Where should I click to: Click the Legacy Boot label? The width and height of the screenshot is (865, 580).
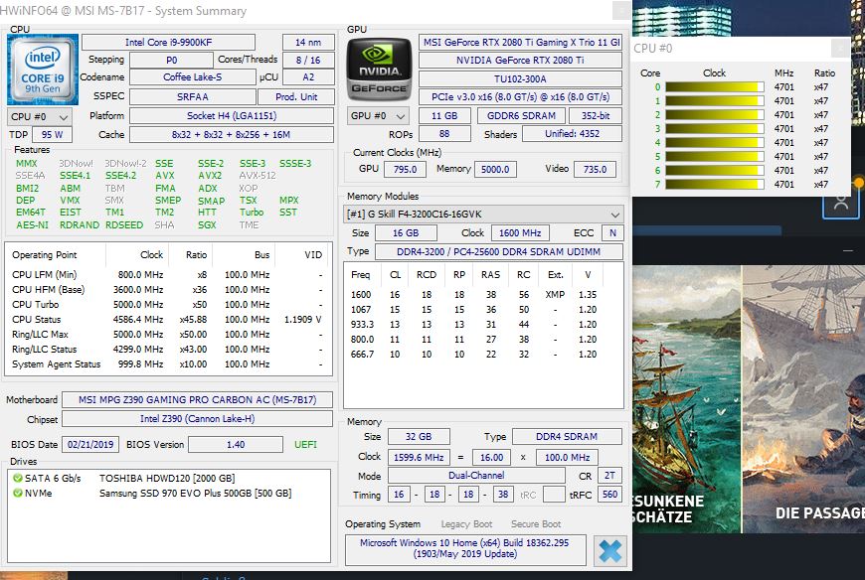click(x=466, y=524)
